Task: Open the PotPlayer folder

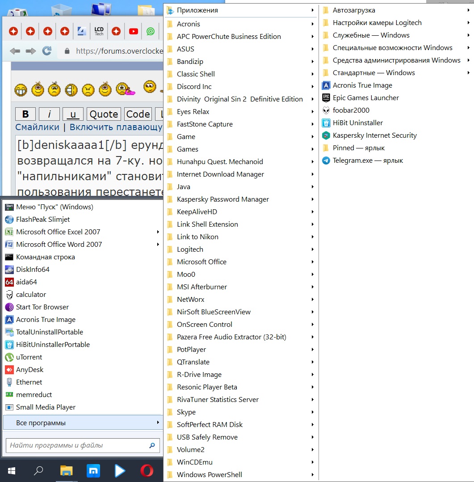Action: (241, 349)
